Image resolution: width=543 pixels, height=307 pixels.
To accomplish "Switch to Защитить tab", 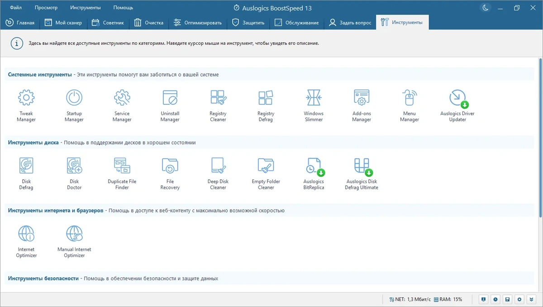I will coord(248,23).
